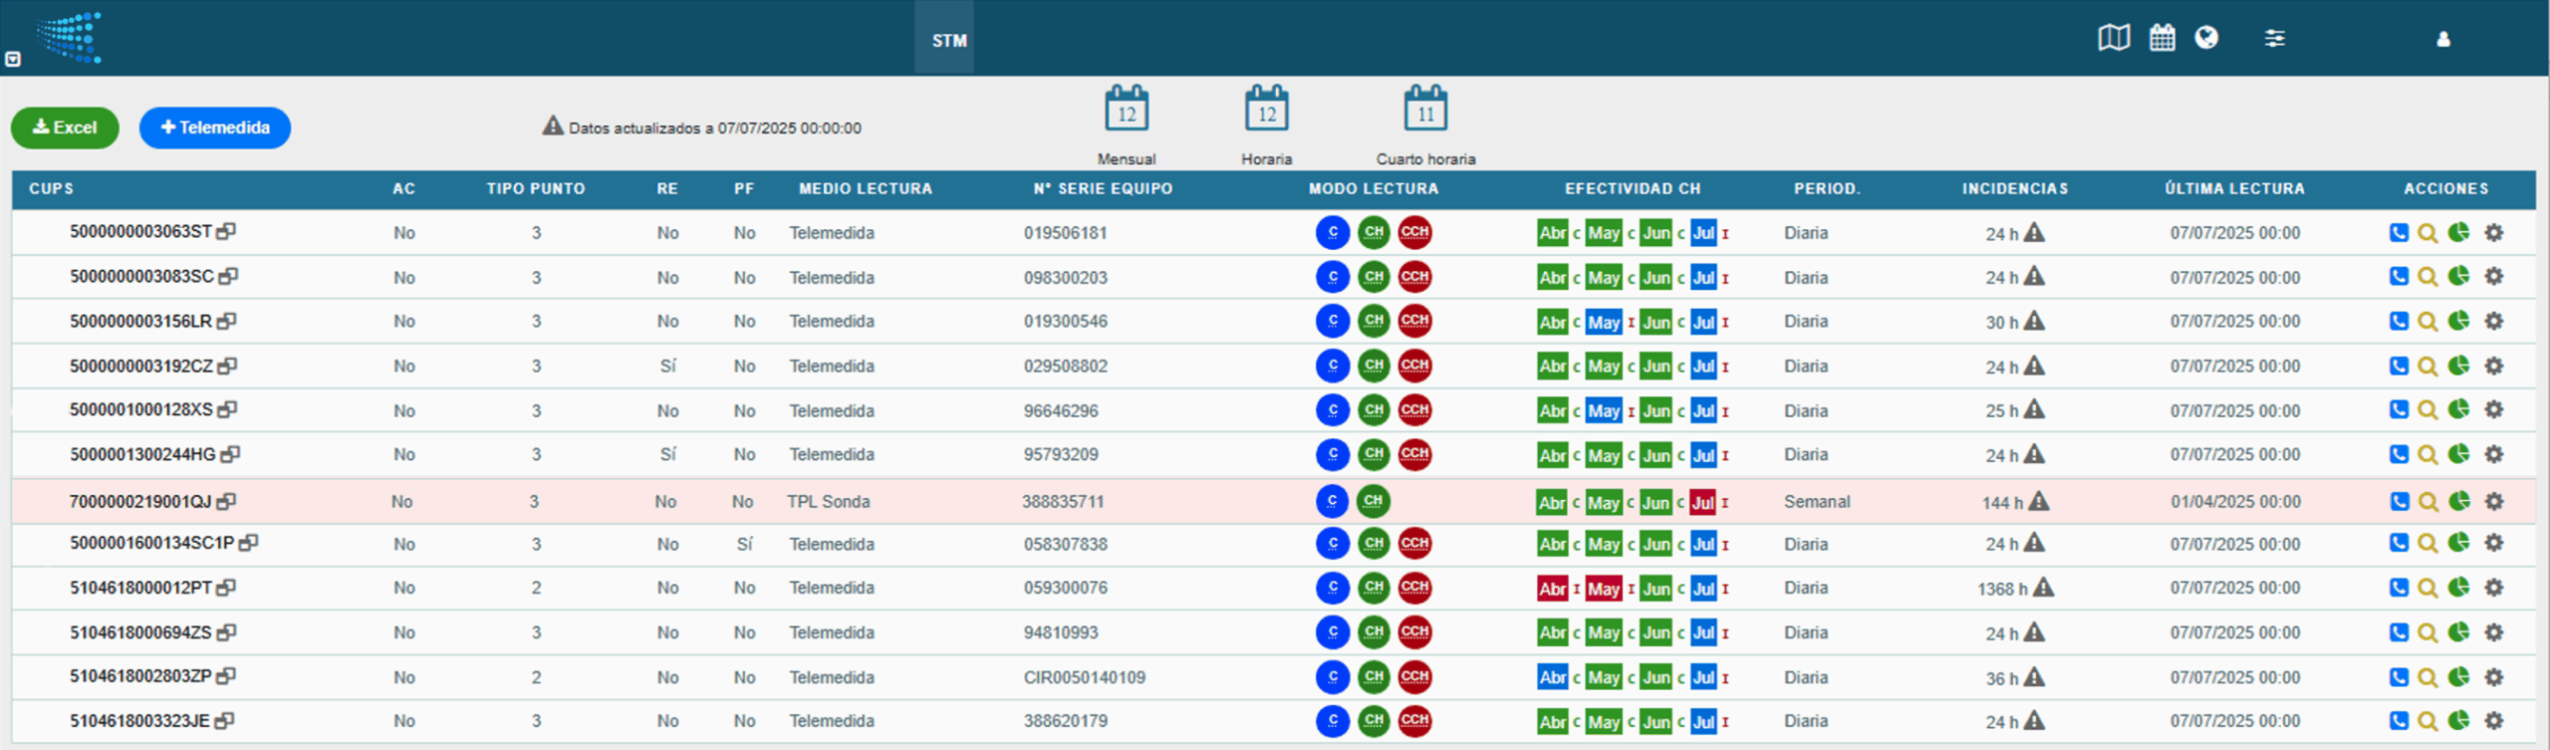The height and width of the screenshot is (750, 2550).
Task: Click the Excel export button
Action: 65,127
